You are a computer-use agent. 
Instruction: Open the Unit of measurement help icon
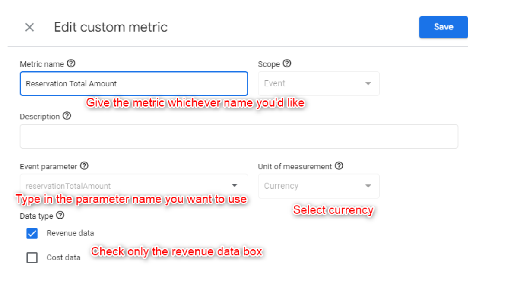tap(339, 166)
